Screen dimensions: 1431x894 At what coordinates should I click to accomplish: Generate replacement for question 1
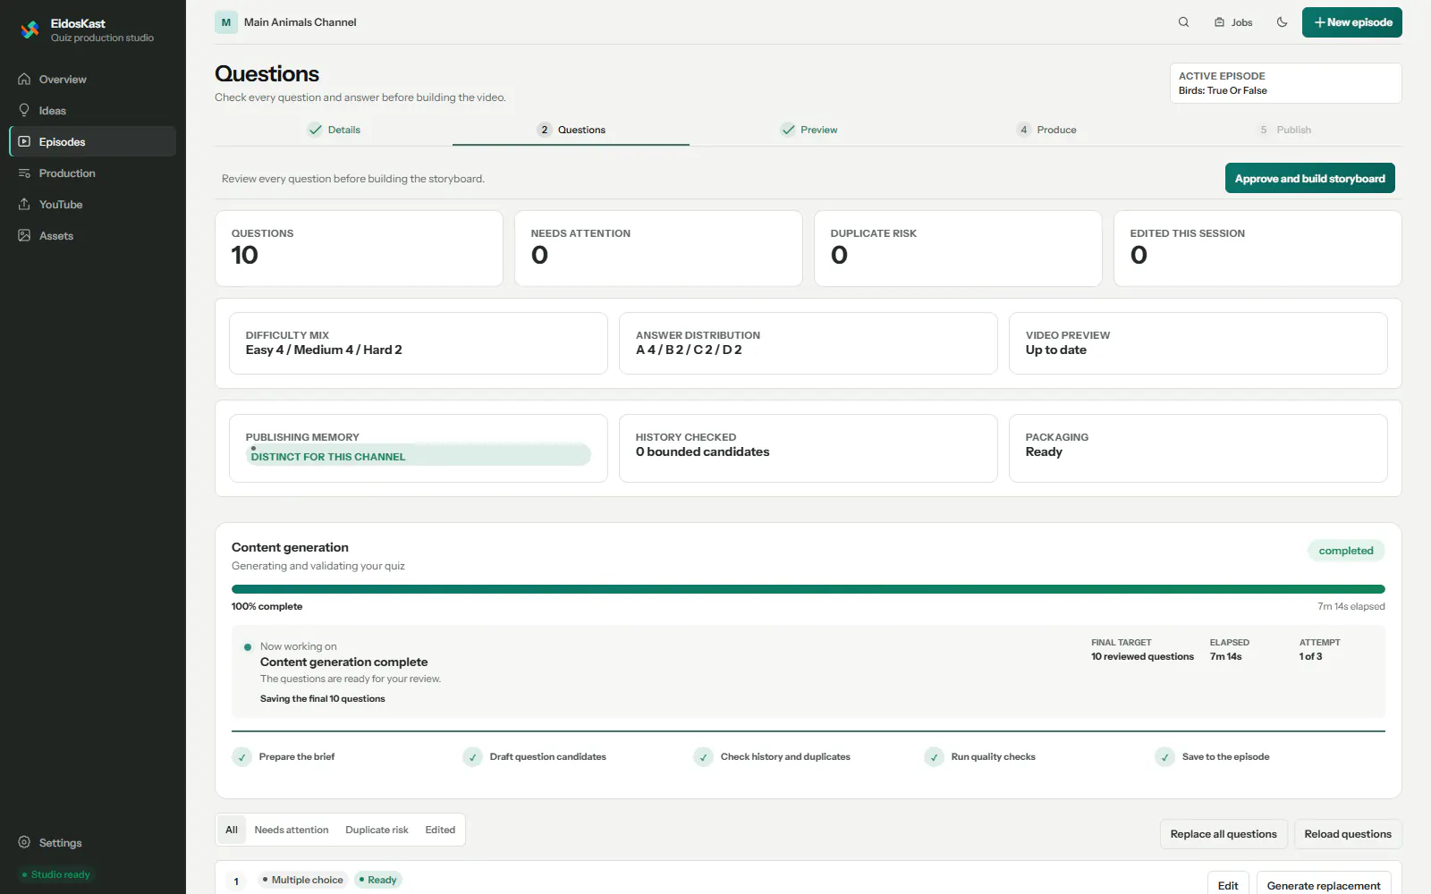click(x=1324, y=885)
